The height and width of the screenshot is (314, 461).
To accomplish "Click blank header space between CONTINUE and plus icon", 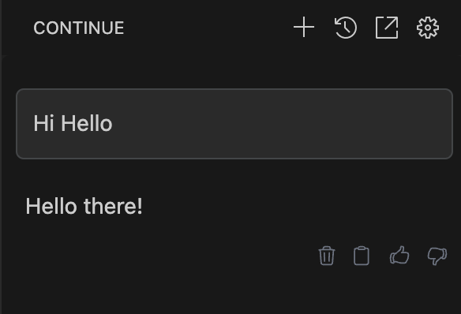I will pos(206,28).
